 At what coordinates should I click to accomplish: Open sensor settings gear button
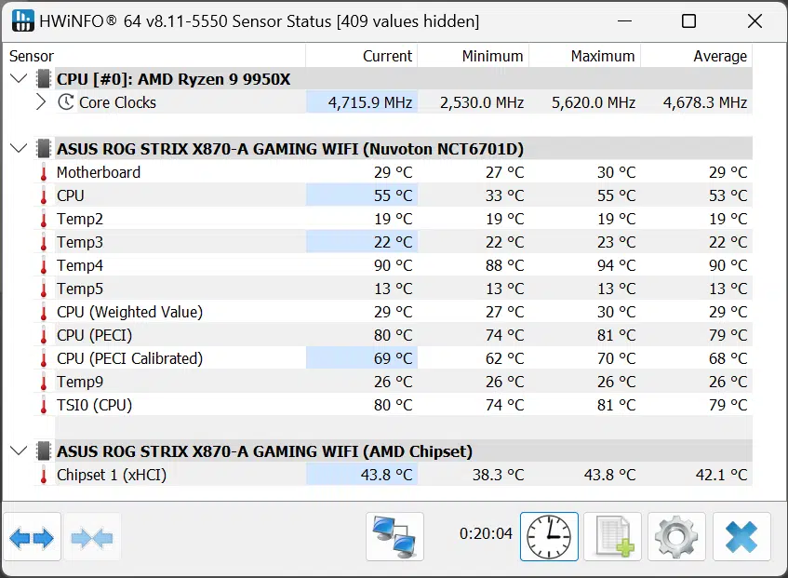coord(676,537)
